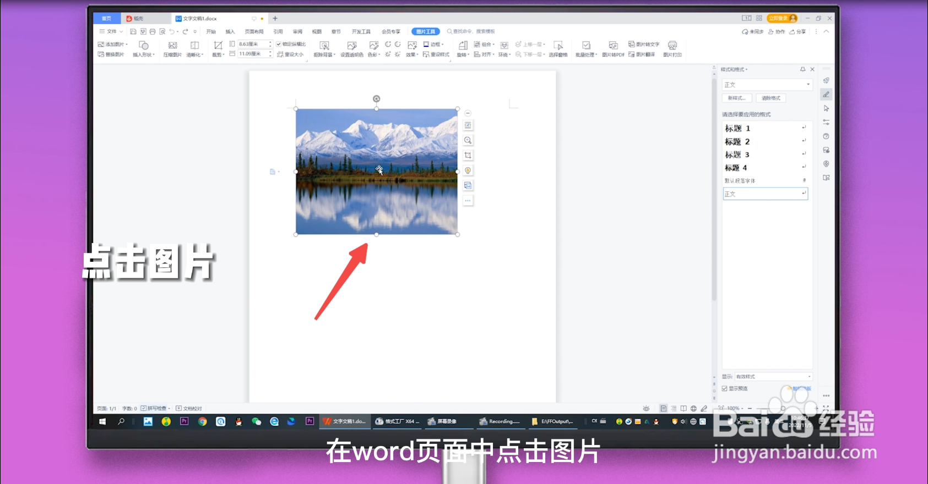Viewport: 928px width, 484px height.
Task: Click the 协作 collaborate button
Action: pyautogui.click(x=777, y=32)
